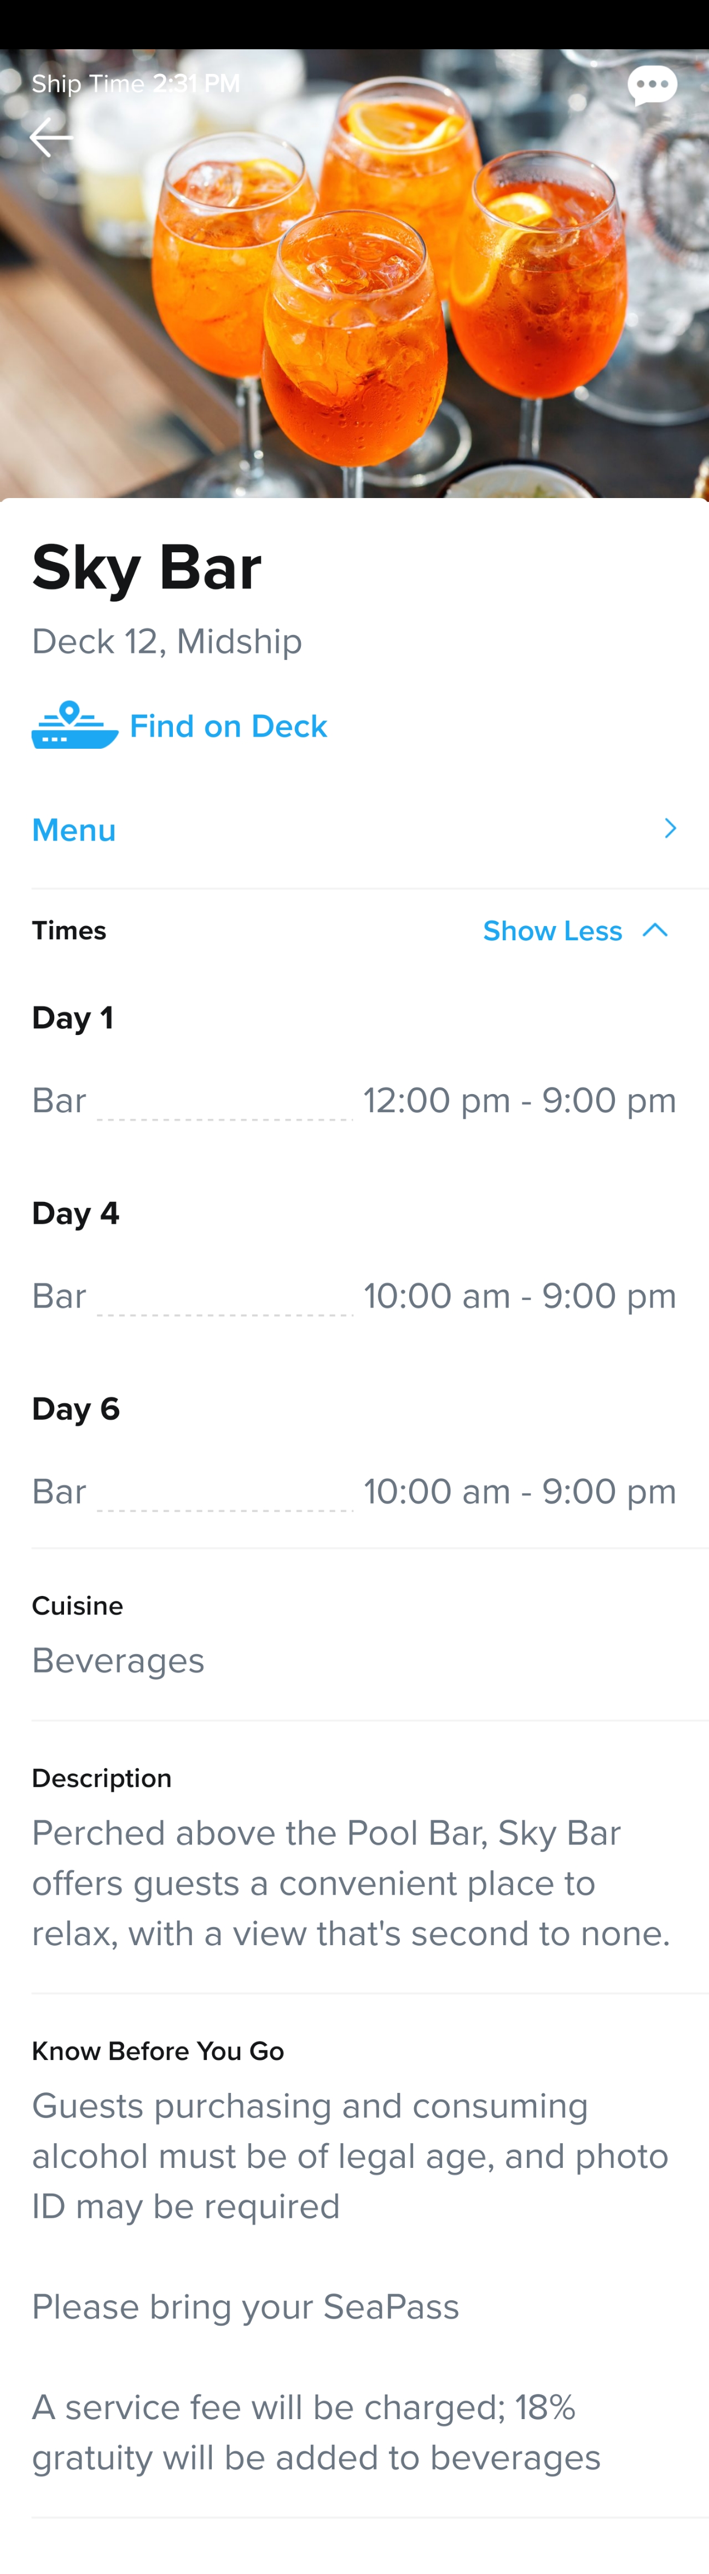Tap the Beverages cuisine entry
709x2574 pixels.
click(x=118, y=1661)
